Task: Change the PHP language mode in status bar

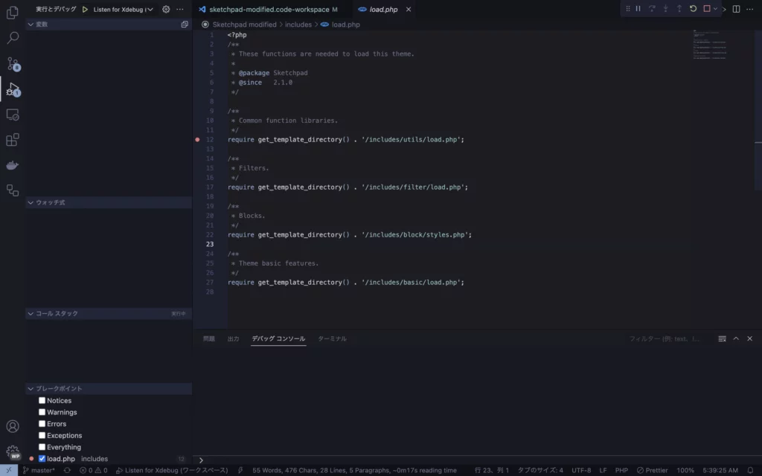Action: pos(621,470)
